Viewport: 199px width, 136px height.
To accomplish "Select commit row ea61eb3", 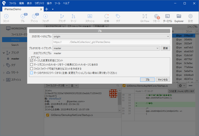I will [184, 48].
